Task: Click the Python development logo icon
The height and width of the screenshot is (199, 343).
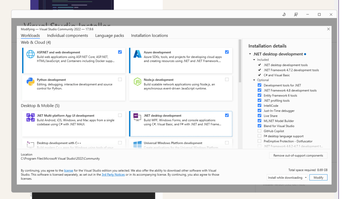Action: pos(30,82)
